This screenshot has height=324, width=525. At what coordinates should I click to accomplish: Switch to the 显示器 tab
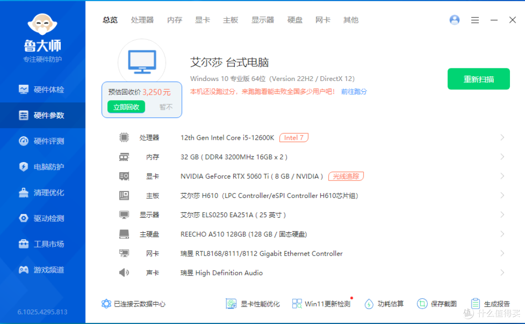[263, 20]
